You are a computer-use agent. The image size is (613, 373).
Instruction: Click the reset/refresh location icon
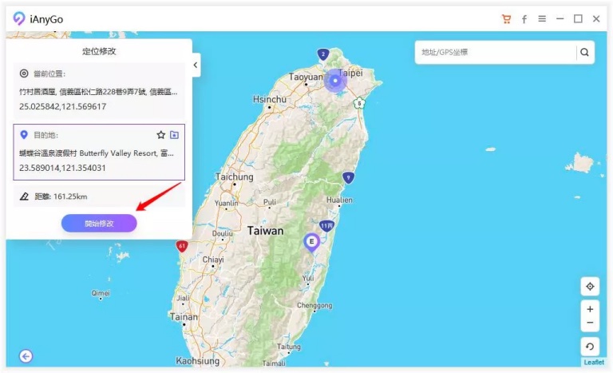tap(590, 347)
